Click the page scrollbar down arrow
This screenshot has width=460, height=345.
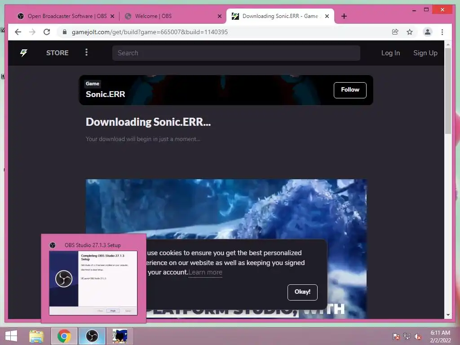tap(448, 315)
